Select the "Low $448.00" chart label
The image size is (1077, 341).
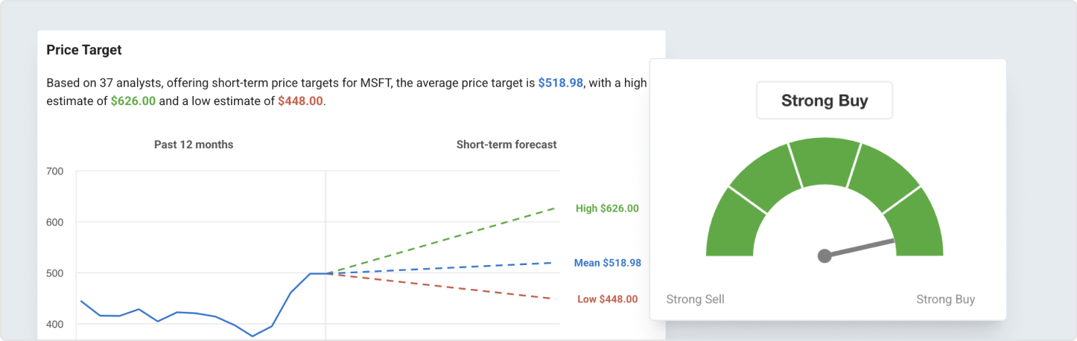607,299
